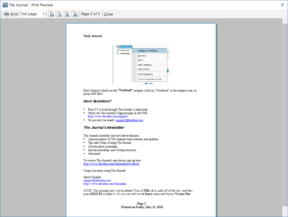Click the vertical scrollbar thumb

coord(285,115)
